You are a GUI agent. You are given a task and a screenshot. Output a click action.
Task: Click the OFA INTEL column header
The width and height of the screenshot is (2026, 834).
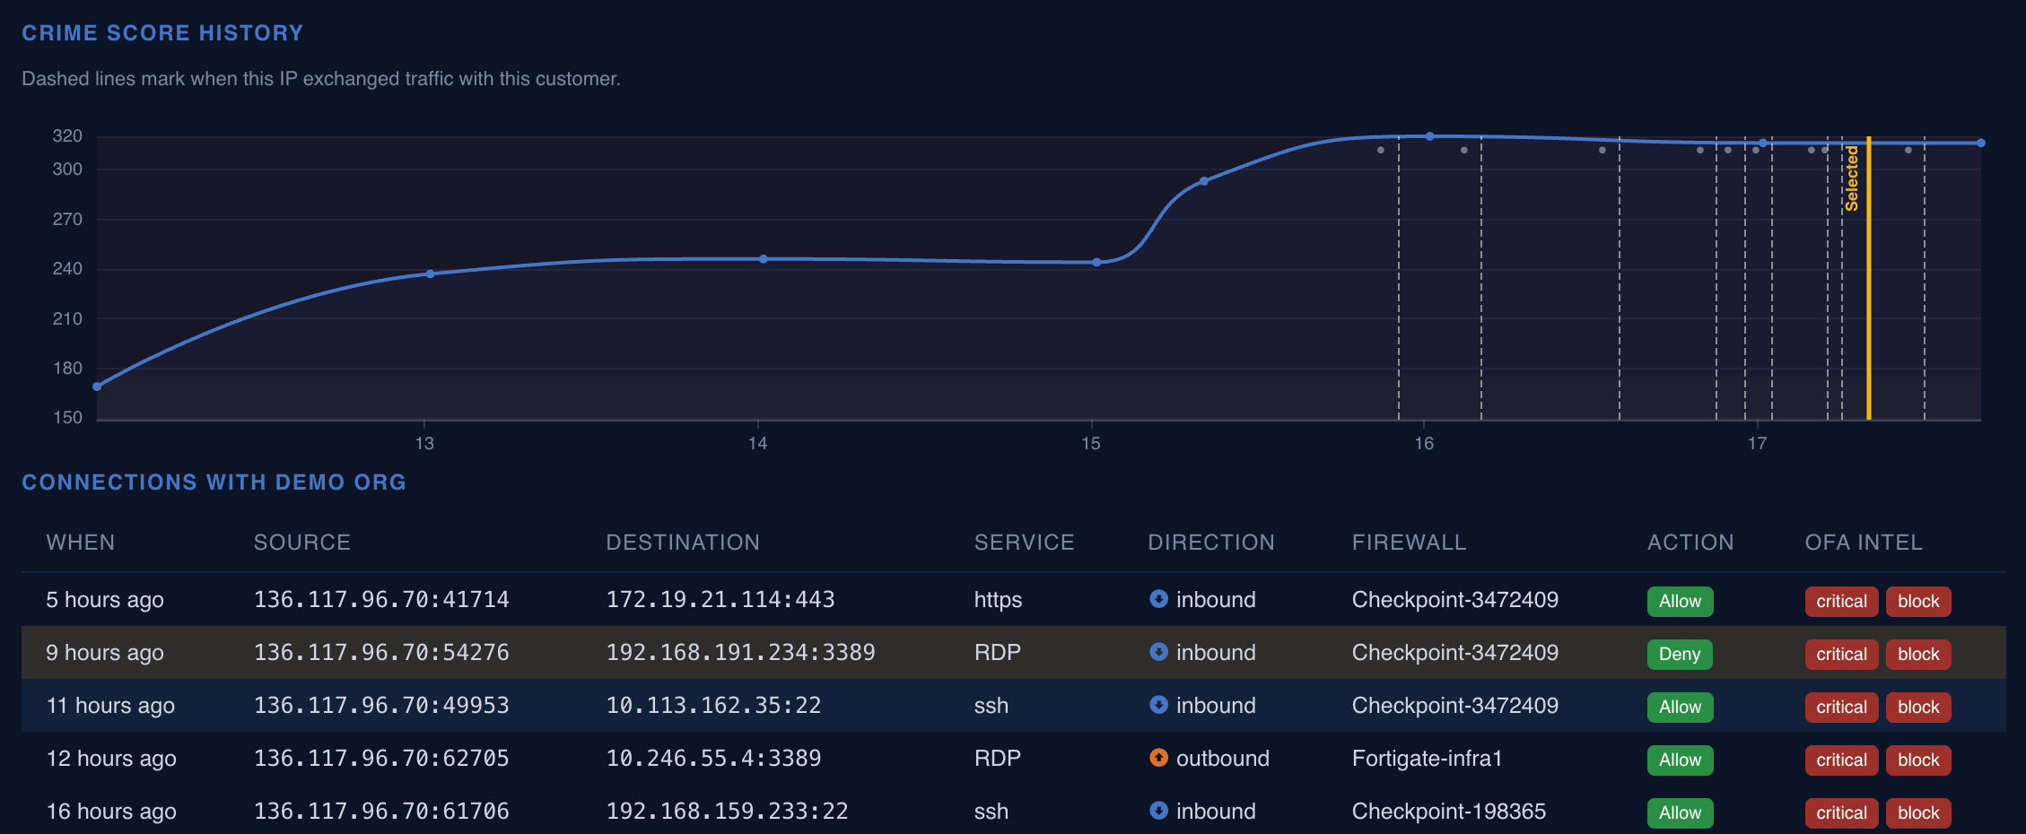click(1864, 543)
